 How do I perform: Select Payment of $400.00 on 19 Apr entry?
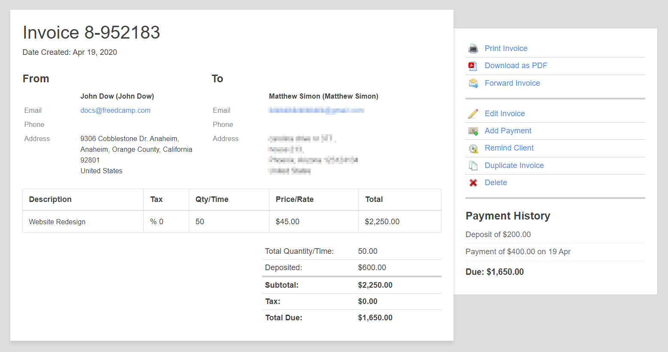[518, 252]
